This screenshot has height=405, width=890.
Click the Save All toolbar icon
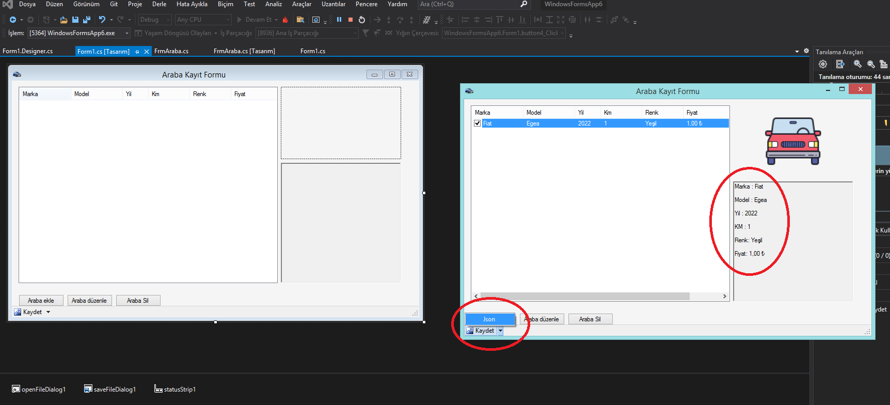coord(86,20)
